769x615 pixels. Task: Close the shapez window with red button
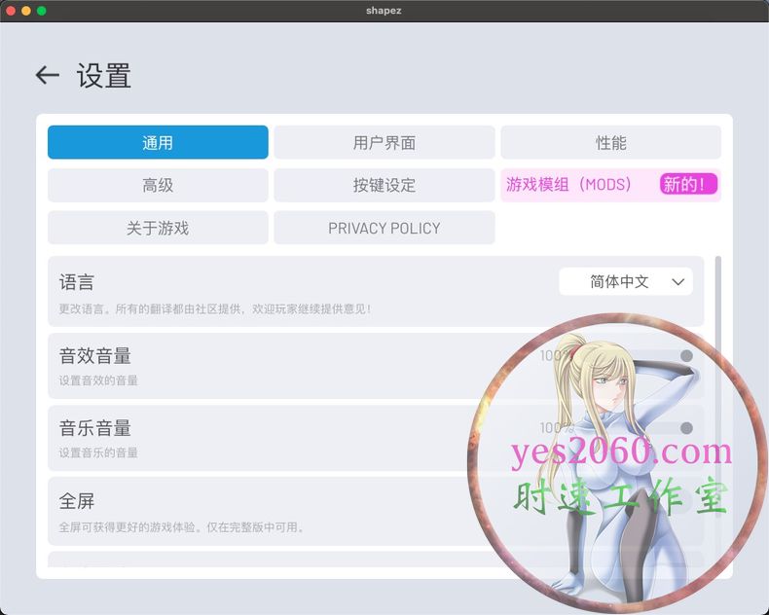[x=11, y=11]
